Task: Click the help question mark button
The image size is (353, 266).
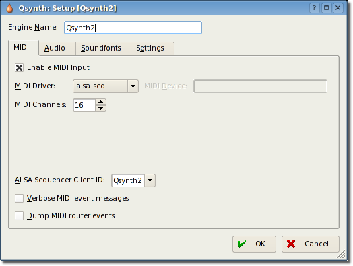Action: [x=315, y=8]
